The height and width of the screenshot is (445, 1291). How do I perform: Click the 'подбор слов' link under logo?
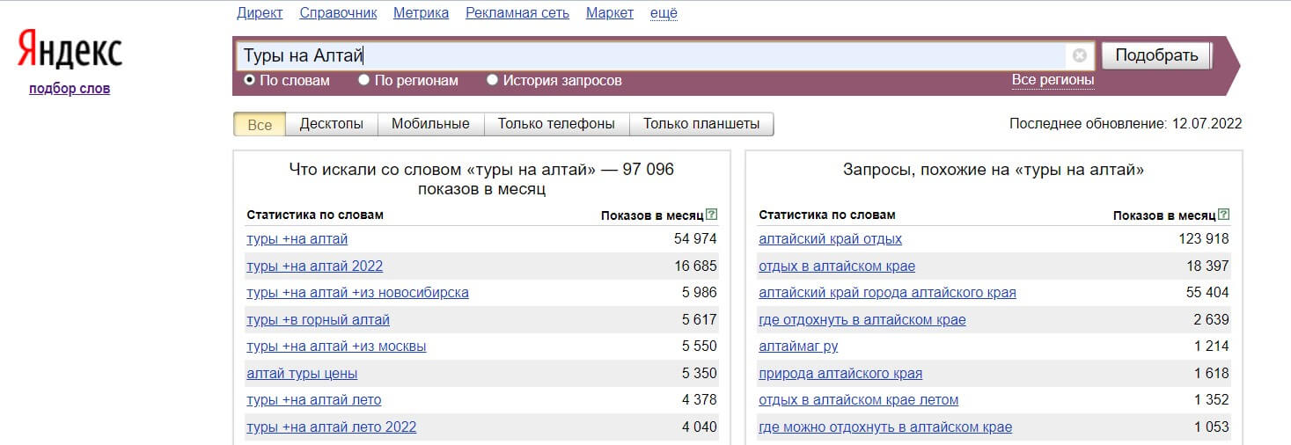(70, 88)
